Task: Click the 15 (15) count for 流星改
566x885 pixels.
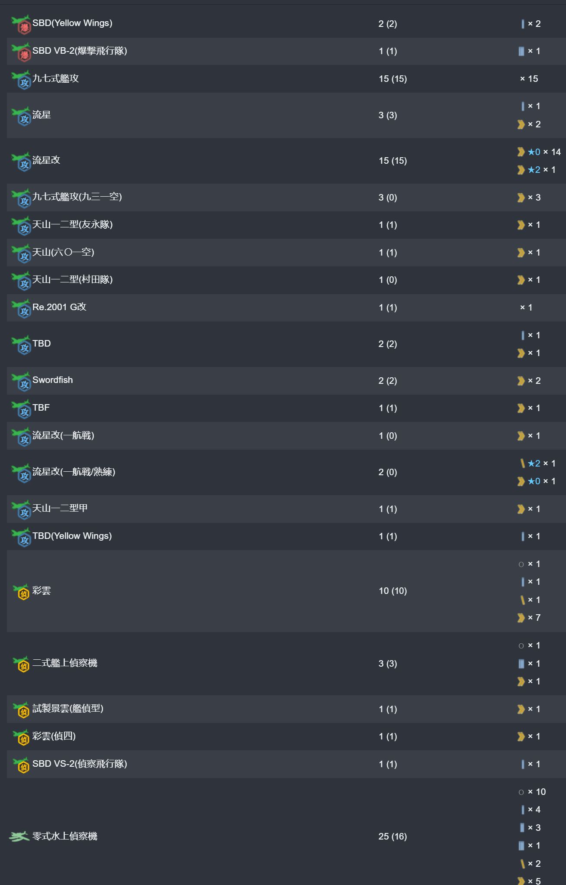Action: click(x=393, y=161)
